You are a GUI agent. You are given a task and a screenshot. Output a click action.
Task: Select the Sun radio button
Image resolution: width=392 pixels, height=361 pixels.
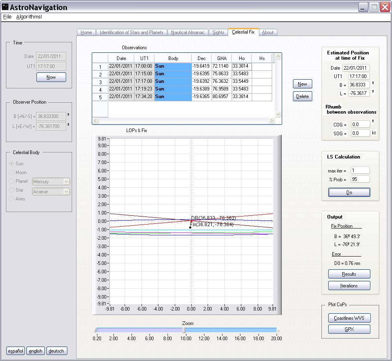pos(12,164)
